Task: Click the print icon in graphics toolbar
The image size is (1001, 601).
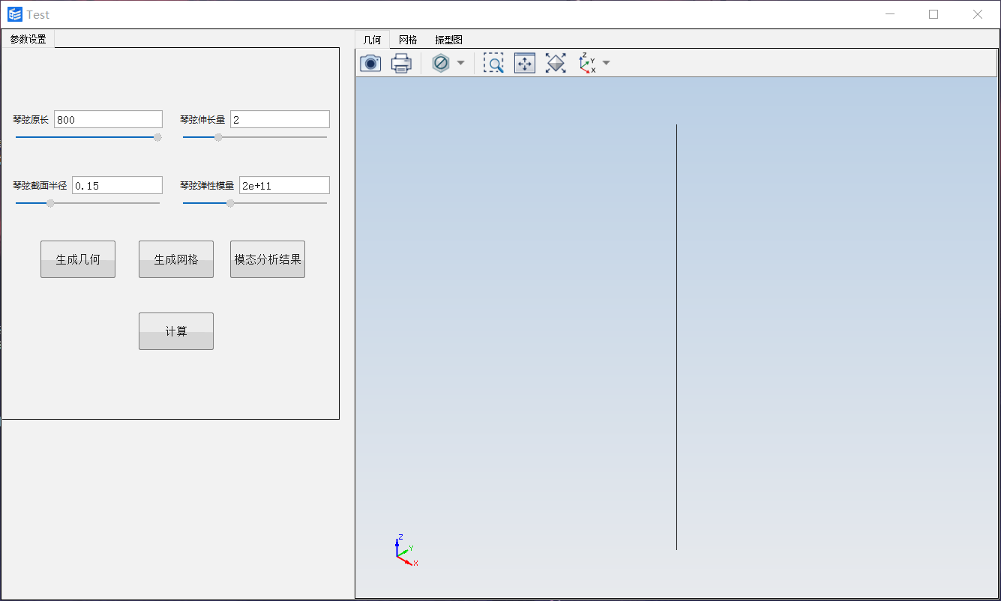Action: (x=401, y=64)
